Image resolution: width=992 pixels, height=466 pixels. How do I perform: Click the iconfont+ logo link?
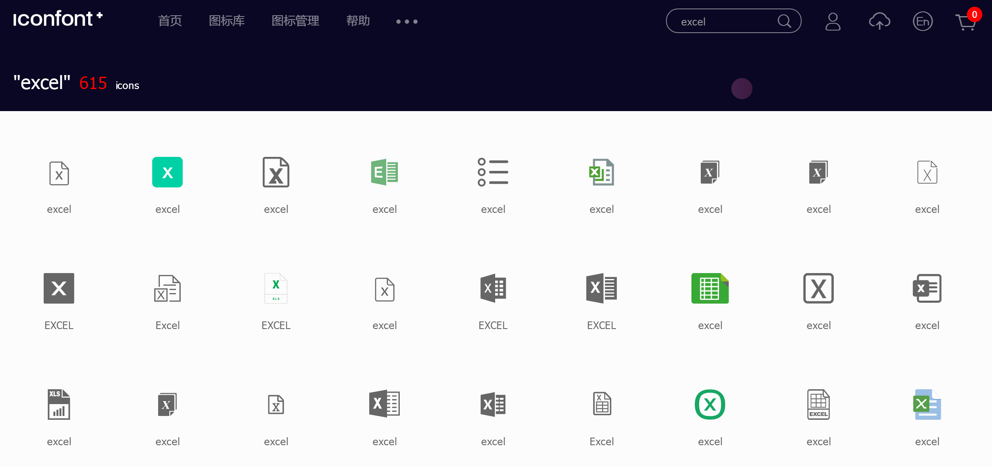[58, 19]
